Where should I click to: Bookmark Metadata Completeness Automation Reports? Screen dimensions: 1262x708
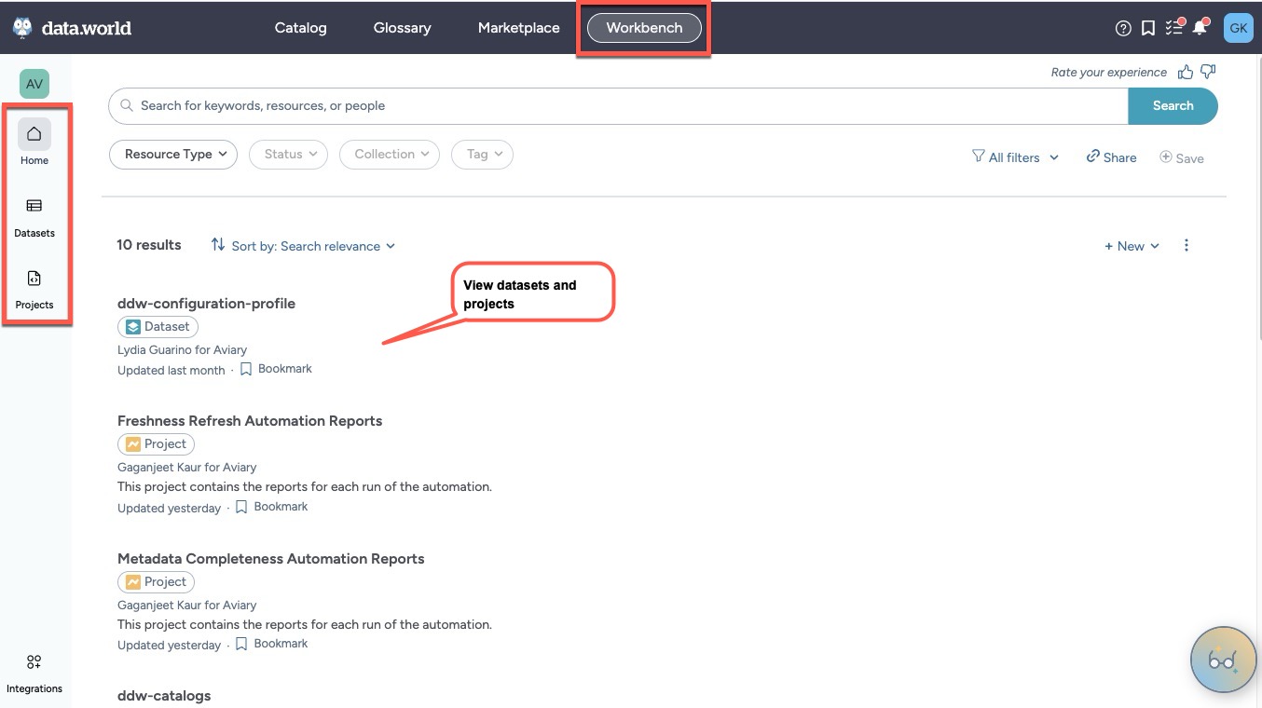(x=271, y=644)
